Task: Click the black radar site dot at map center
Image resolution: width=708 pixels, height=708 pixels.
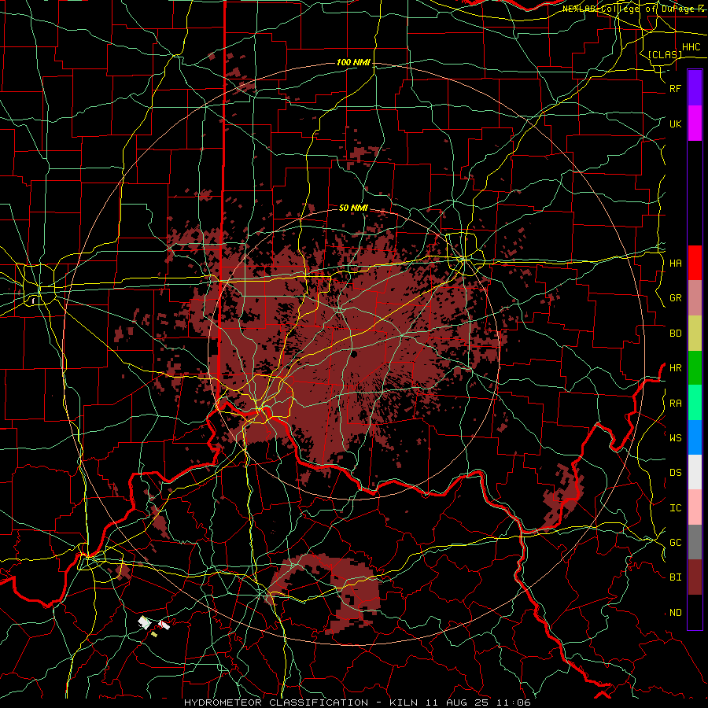Action: point(353,353)
